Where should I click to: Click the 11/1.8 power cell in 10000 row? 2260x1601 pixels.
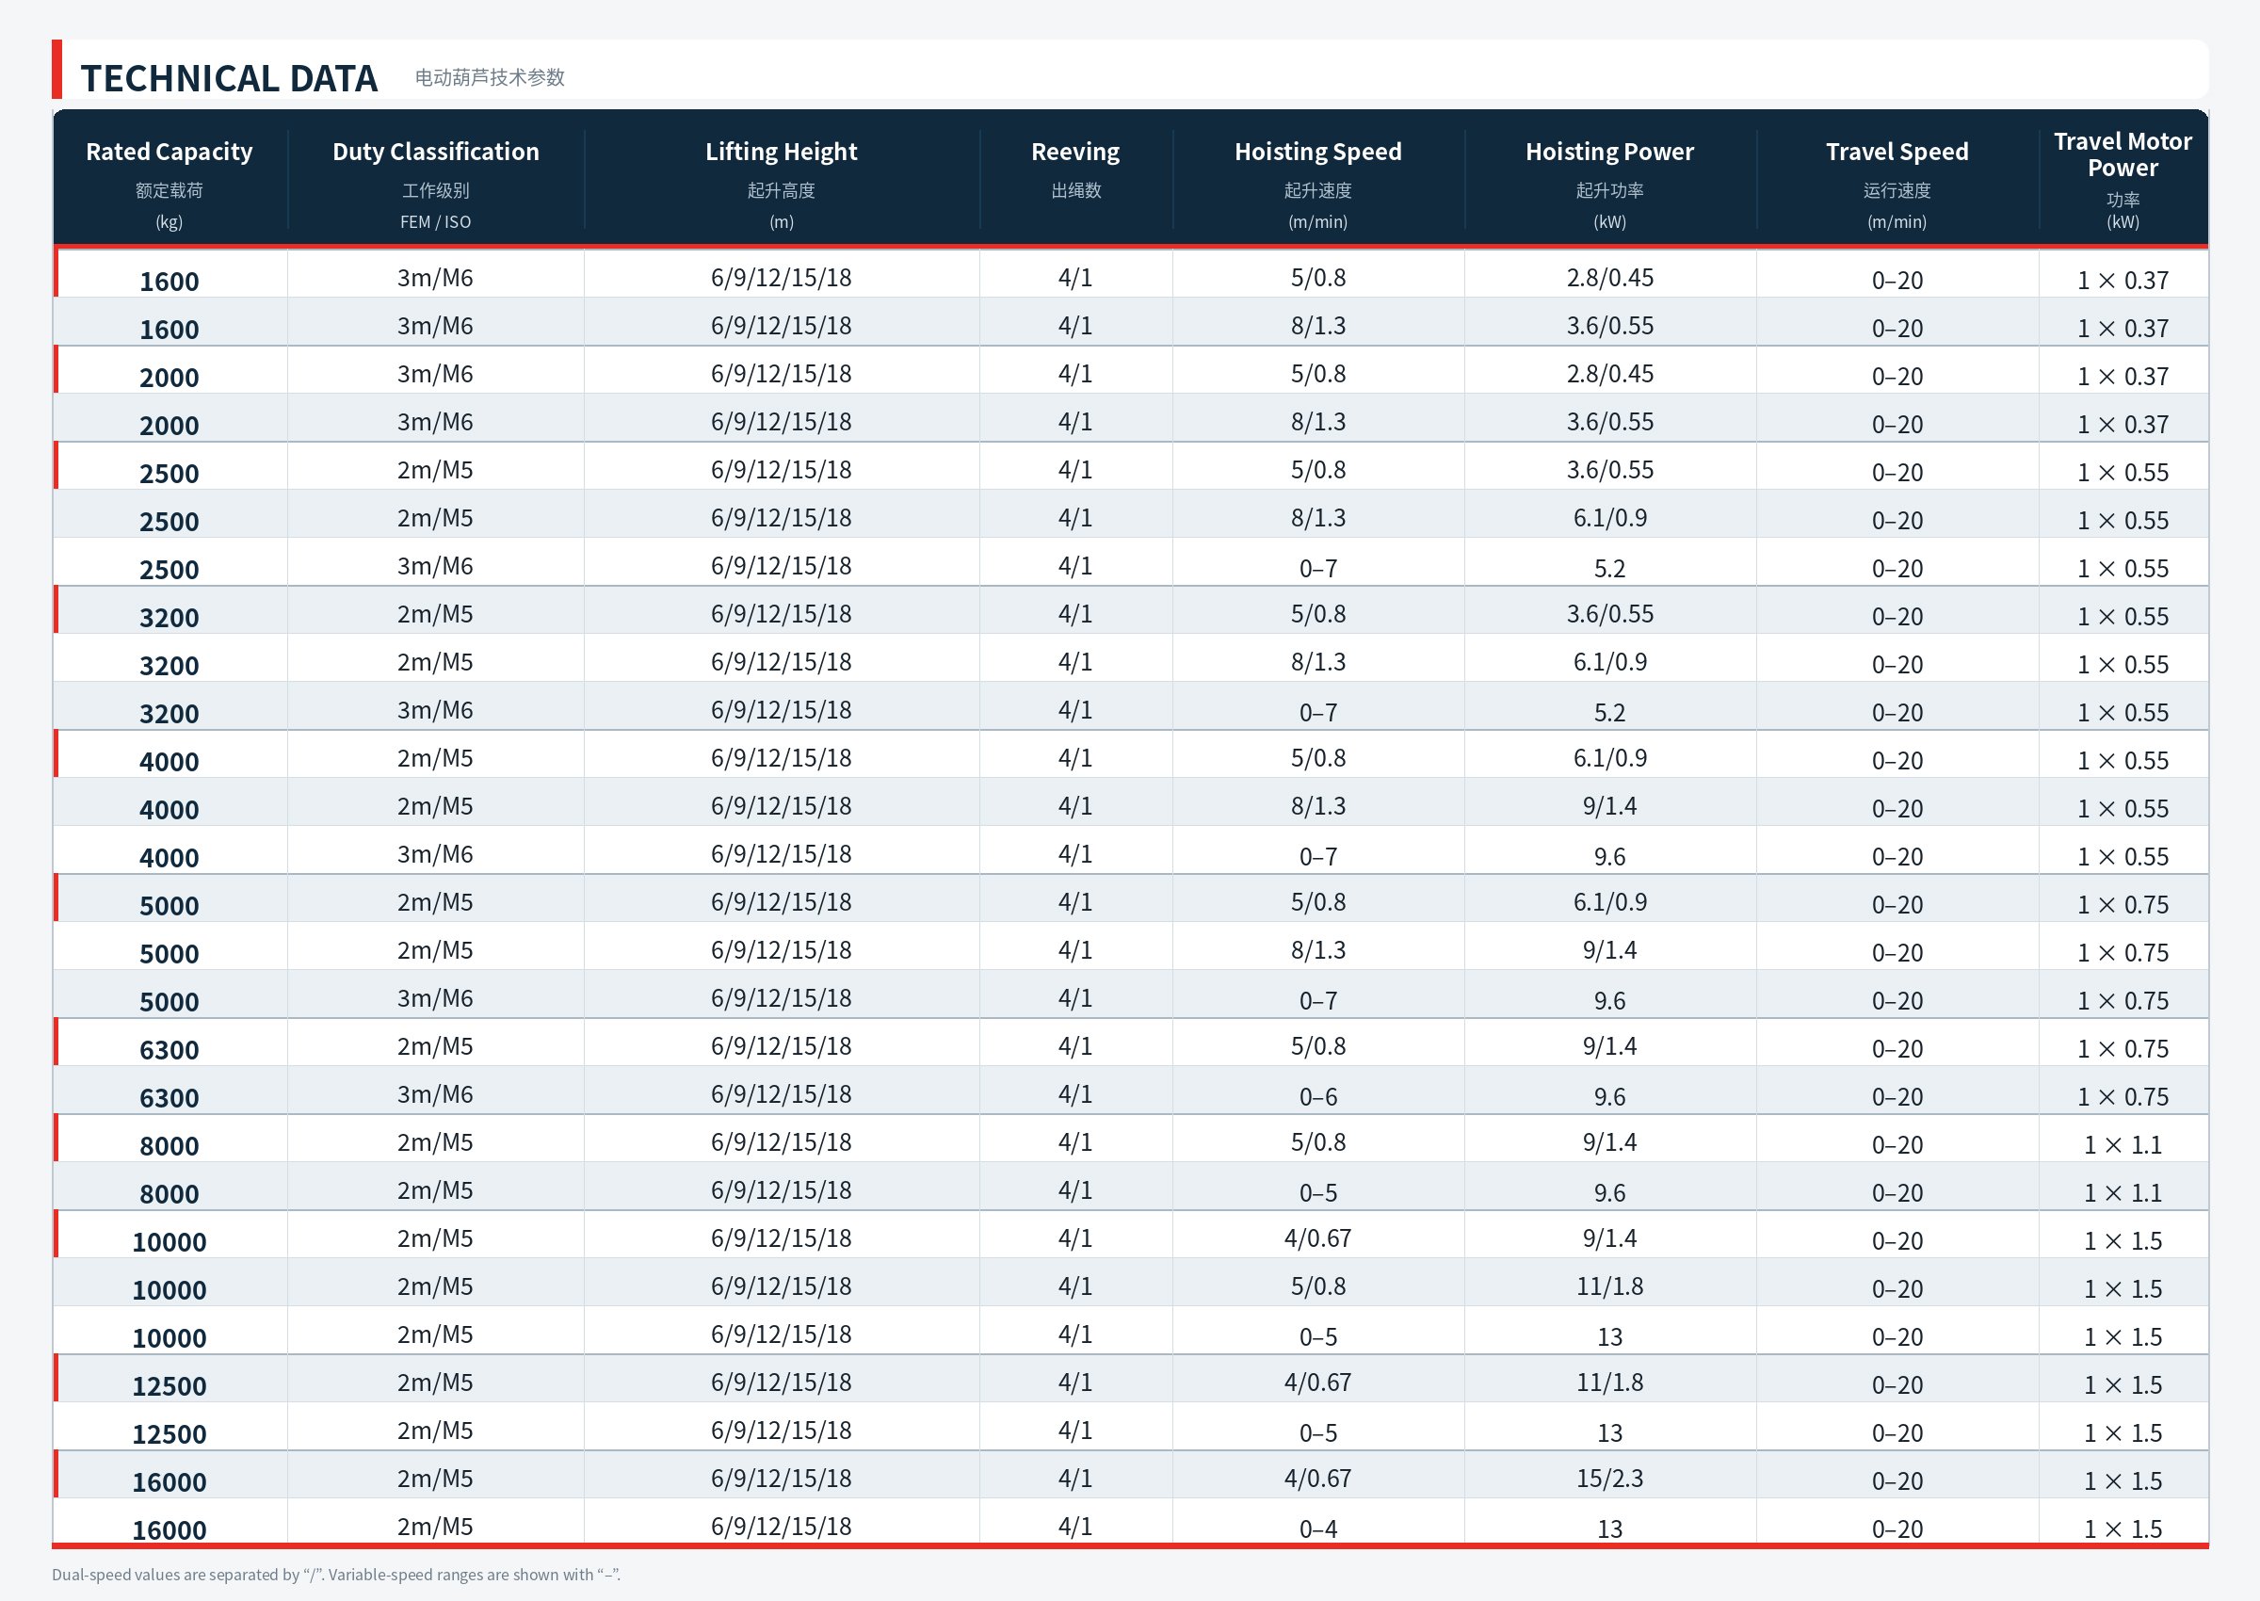[x=1609, y=1286]
